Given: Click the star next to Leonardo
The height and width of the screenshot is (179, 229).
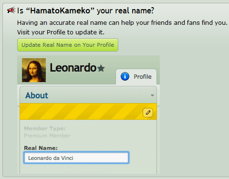Looking at the screenshot, I should click(x=101, y=68).
